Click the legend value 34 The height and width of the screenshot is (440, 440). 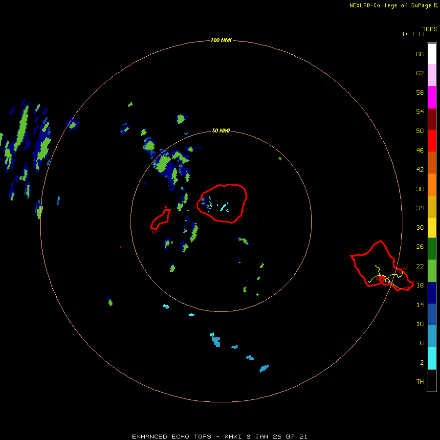point(420,208)
